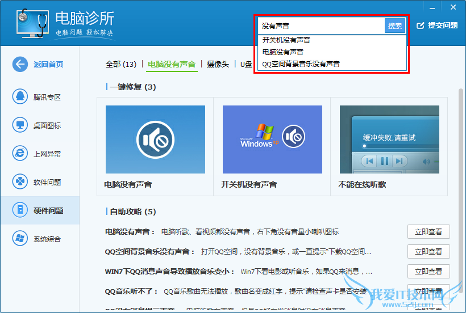Image resolution: width=466 pixels, height=313 pixels.
Task: Click the 提交问题 edit icon
Action: (420, 26)
